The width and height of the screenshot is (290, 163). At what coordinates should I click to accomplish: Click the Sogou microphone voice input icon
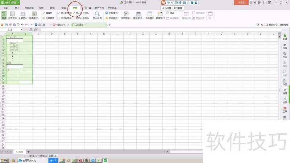pyautogui.click(x=180, y=3)
